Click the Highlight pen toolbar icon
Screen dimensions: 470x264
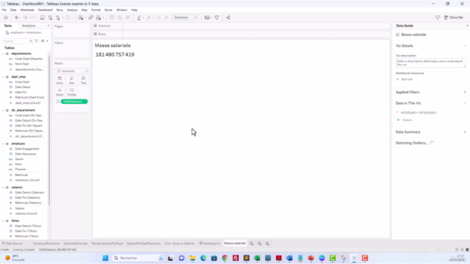[139, 18]
